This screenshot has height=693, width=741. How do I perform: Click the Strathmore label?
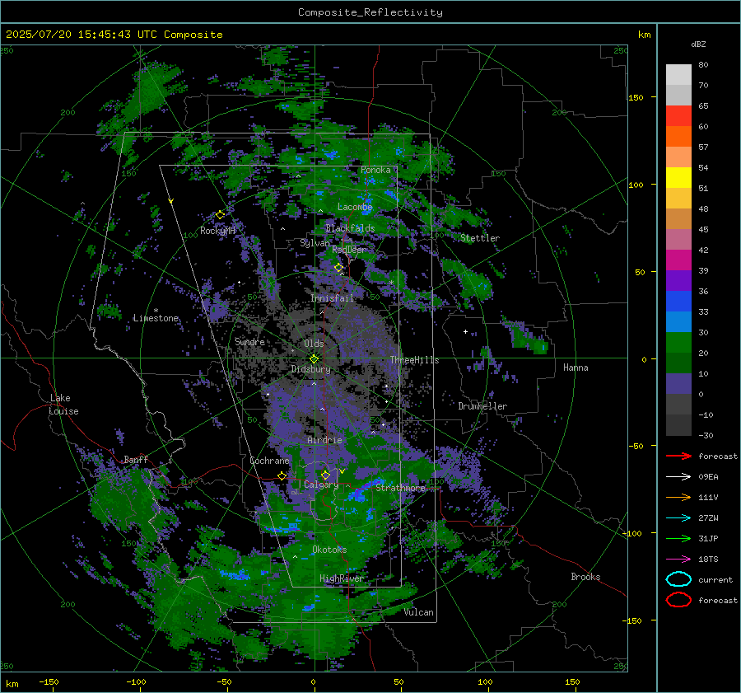[401, 488]
